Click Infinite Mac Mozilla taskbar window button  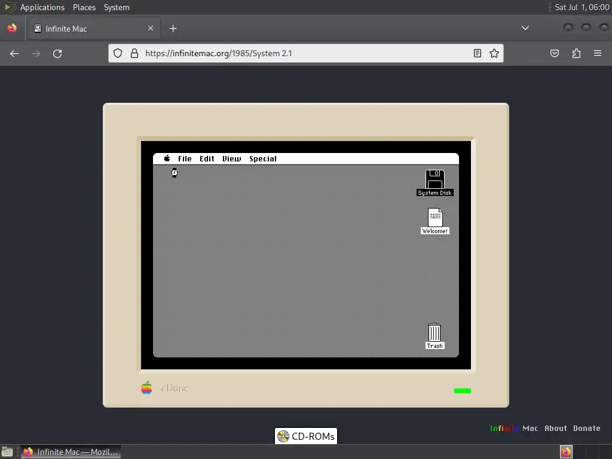click(x=71, y=452)
